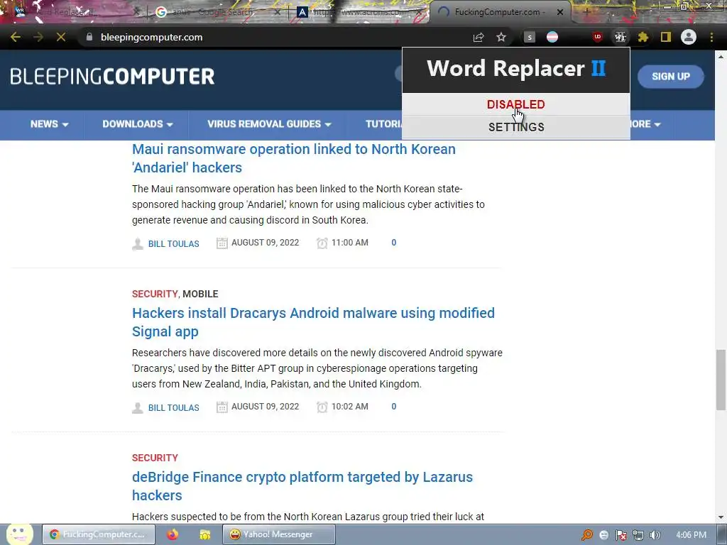The image size is (727, 545).
Task: Open the Chrome profile avatar
Action: point(689,37)
